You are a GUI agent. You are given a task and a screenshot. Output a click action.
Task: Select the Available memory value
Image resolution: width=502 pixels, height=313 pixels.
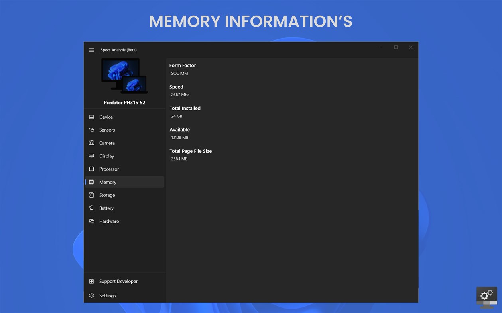tap(179, 137)
